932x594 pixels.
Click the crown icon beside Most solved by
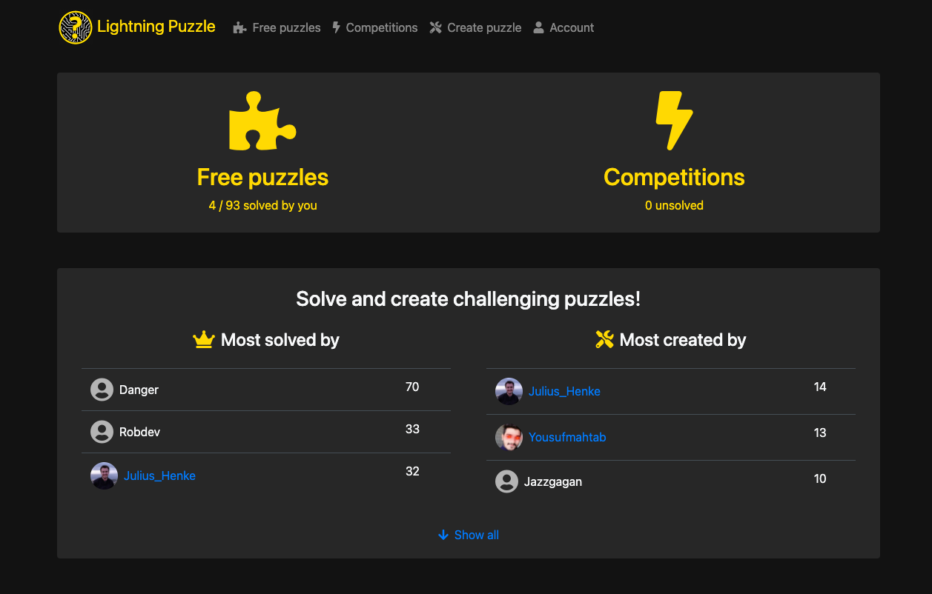(x=204, y=339)
